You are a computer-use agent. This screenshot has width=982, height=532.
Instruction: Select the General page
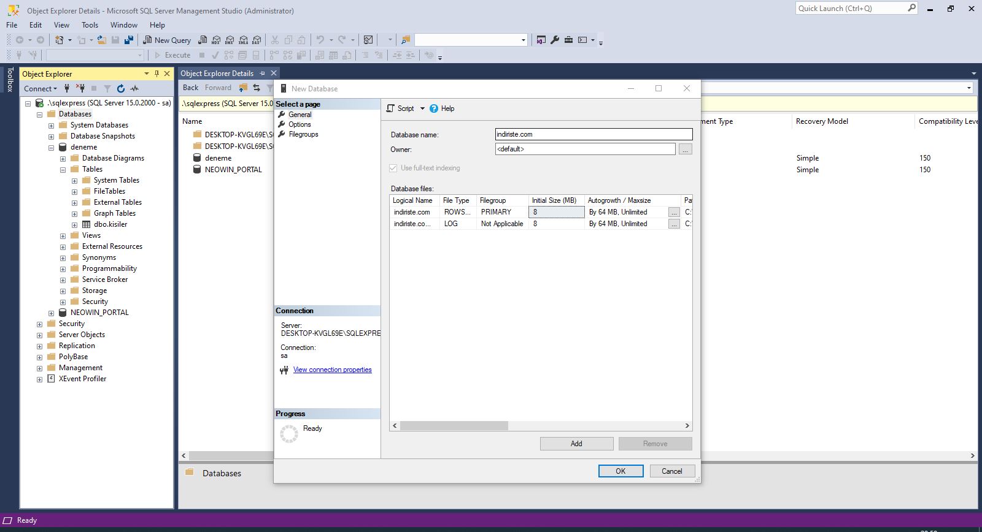click(x=300, y=115)
